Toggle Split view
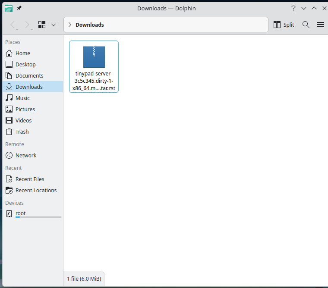 (284, 25)
